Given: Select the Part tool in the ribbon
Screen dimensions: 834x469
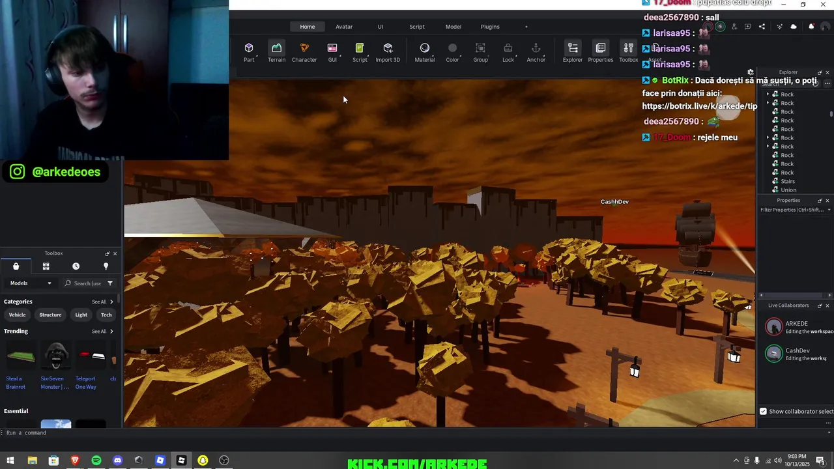Looking at the screenshot, I should click(249, 52).
